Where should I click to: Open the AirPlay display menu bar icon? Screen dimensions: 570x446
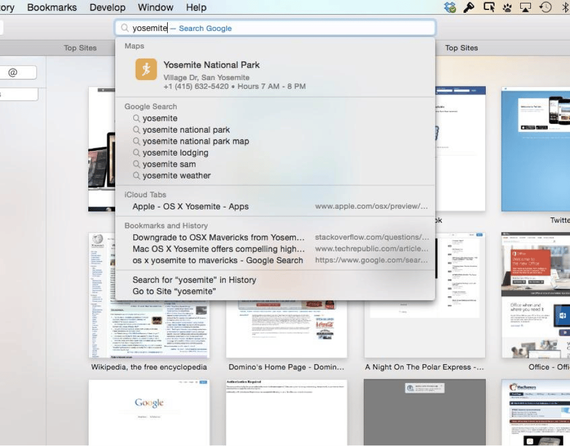click(526, 7)
